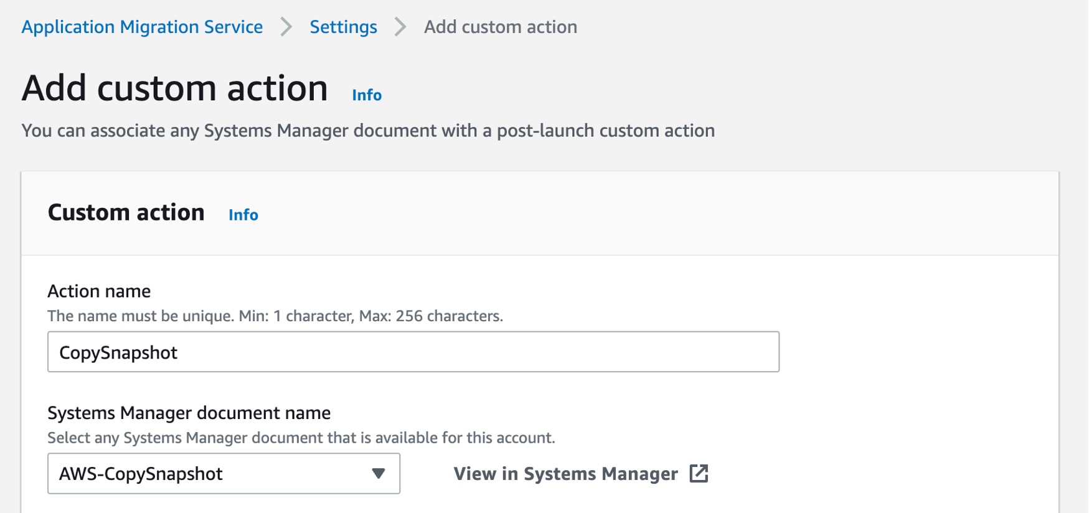
Task: Click 'Select any Systems Manager document' hint text
Action: coord(301,438)
